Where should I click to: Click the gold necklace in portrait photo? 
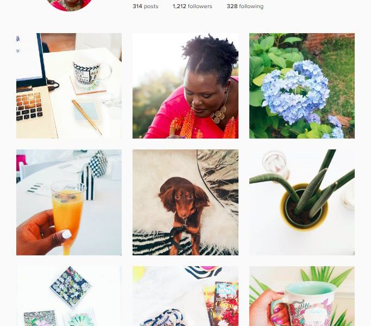[x=219, y=114]
